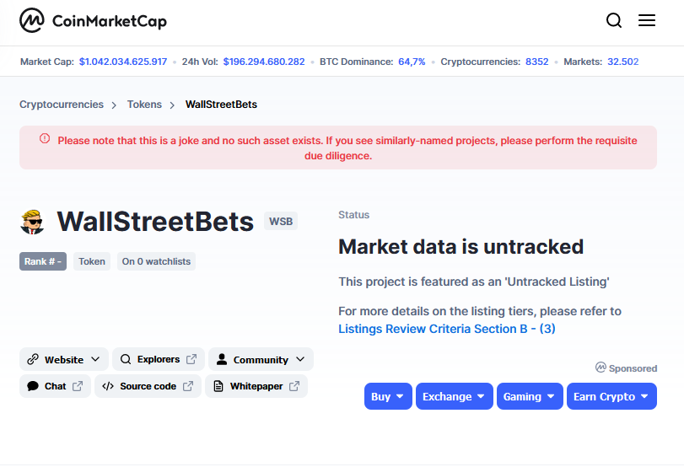The image size is (684, 467).
Task: Open Listings Review Criteria Section B link
Action: pos(446,329)
